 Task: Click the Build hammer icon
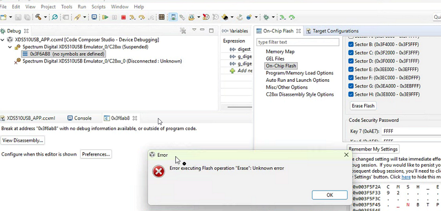38,17
